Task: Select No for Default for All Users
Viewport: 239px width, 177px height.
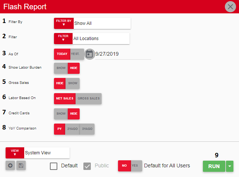Action: (124, 166)
